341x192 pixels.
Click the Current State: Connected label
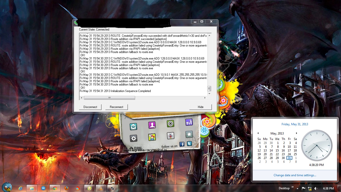click(x=94, y=29)
